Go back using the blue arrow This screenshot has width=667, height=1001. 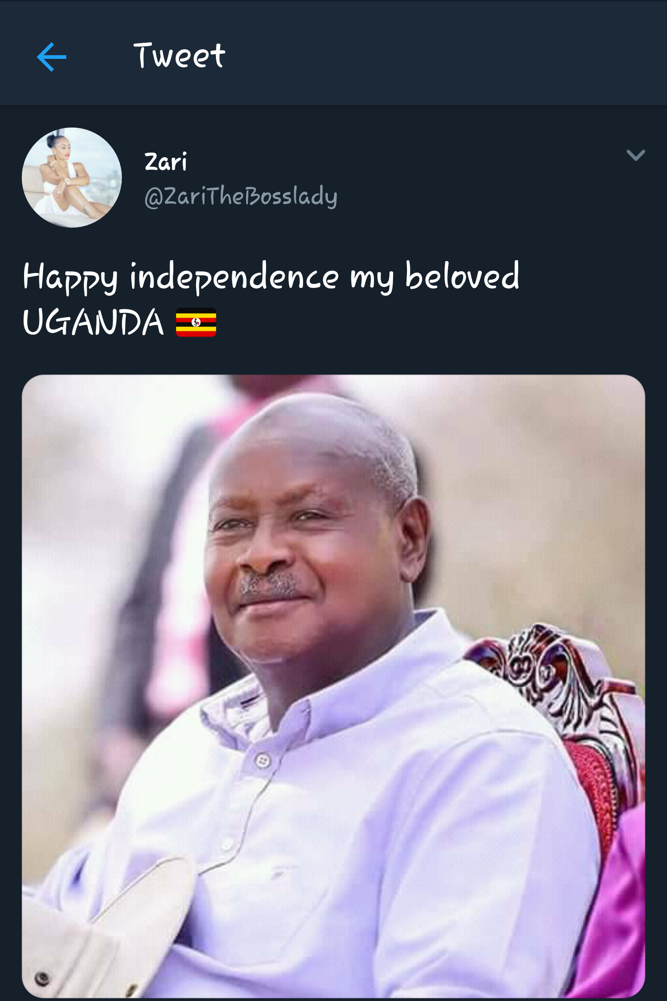[x=51, y=57]
